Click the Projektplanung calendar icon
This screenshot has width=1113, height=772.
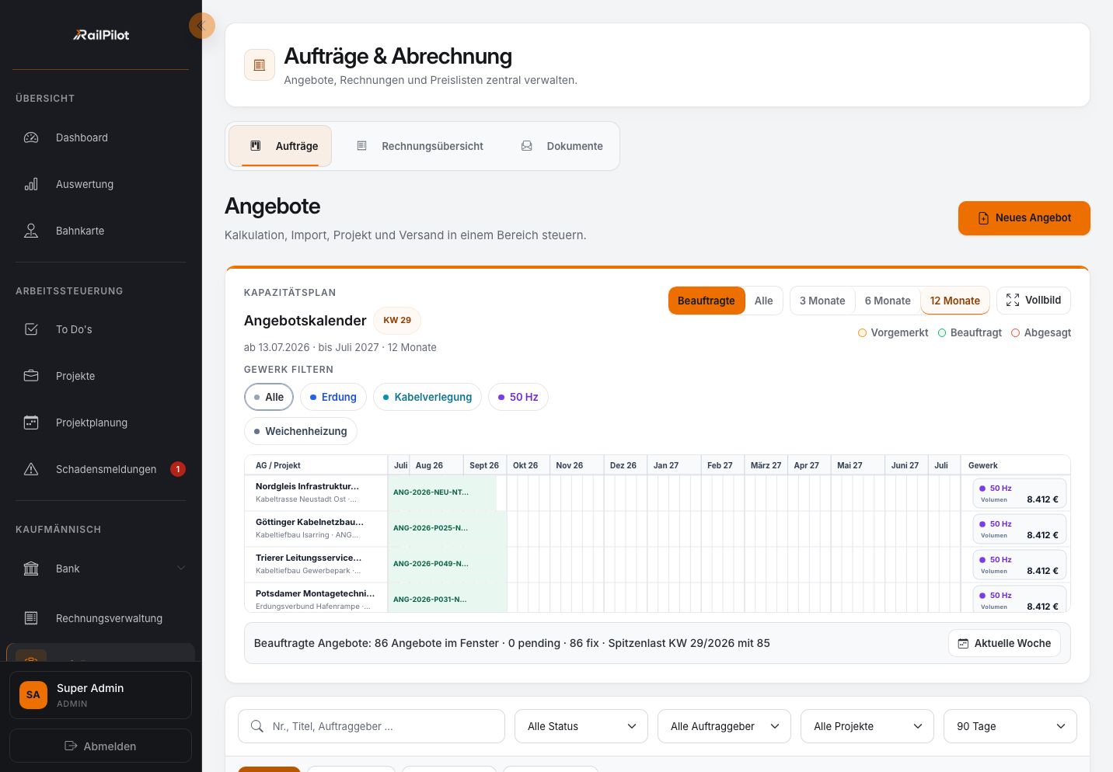[31, 423]
